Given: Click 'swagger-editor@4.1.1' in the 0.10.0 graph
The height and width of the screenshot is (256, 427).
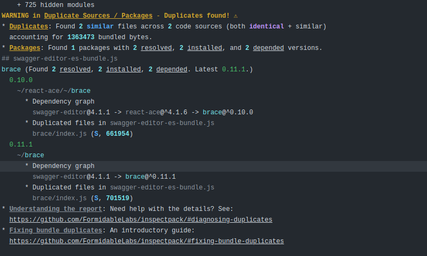Looking at the screenshot, I should point(71,112).
